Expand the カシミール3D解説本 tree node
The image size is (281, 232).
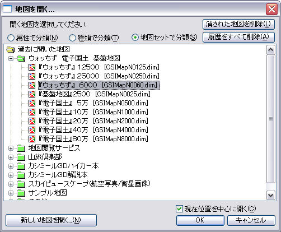[x=11, y=175]
